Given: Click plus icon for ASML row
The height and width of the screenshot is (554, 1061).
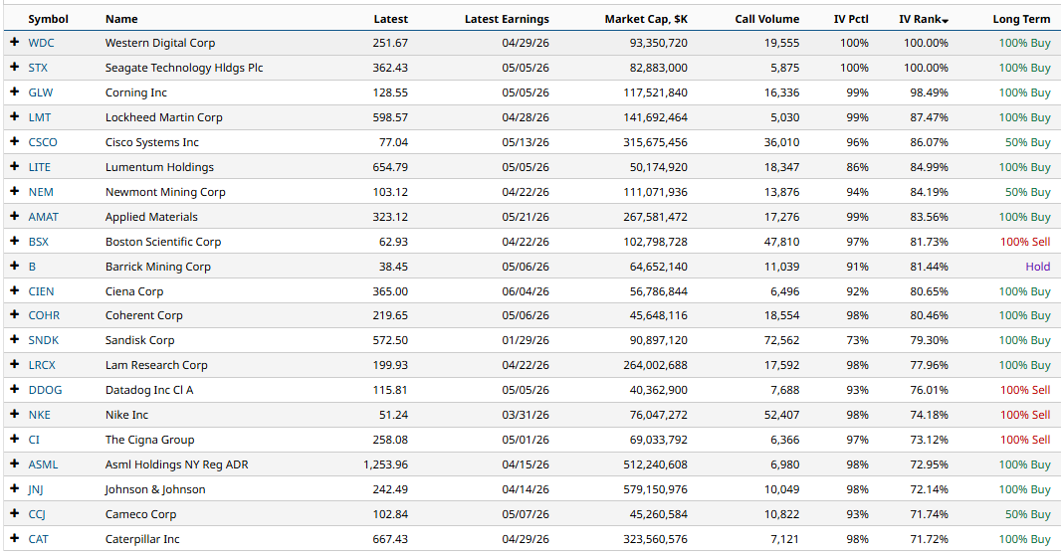Looking at the screenshot, I should (15, 464).
